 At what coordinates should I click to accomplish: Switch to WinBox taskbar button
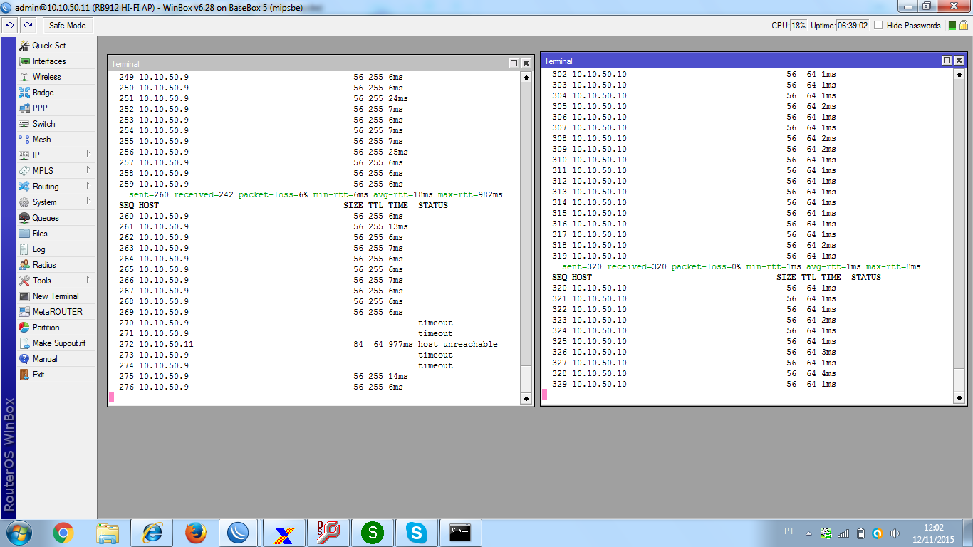[239, 533]
